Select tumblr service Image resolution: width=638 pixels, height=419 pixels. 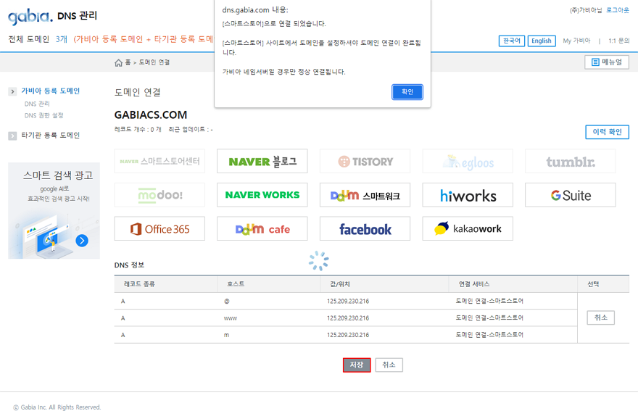570,161
